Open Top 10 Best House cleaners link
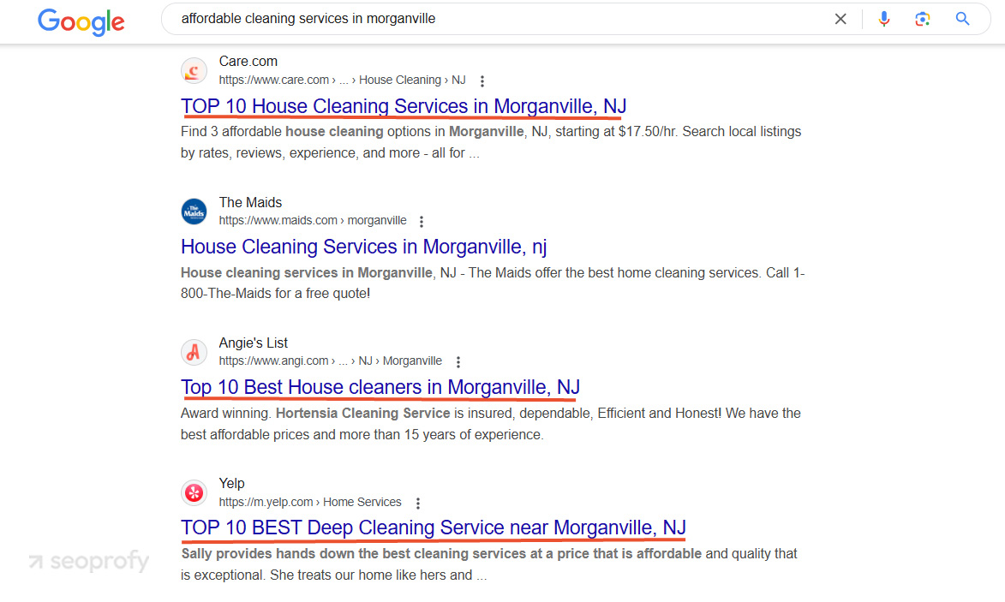The image size is (1005, 602). 380,387
